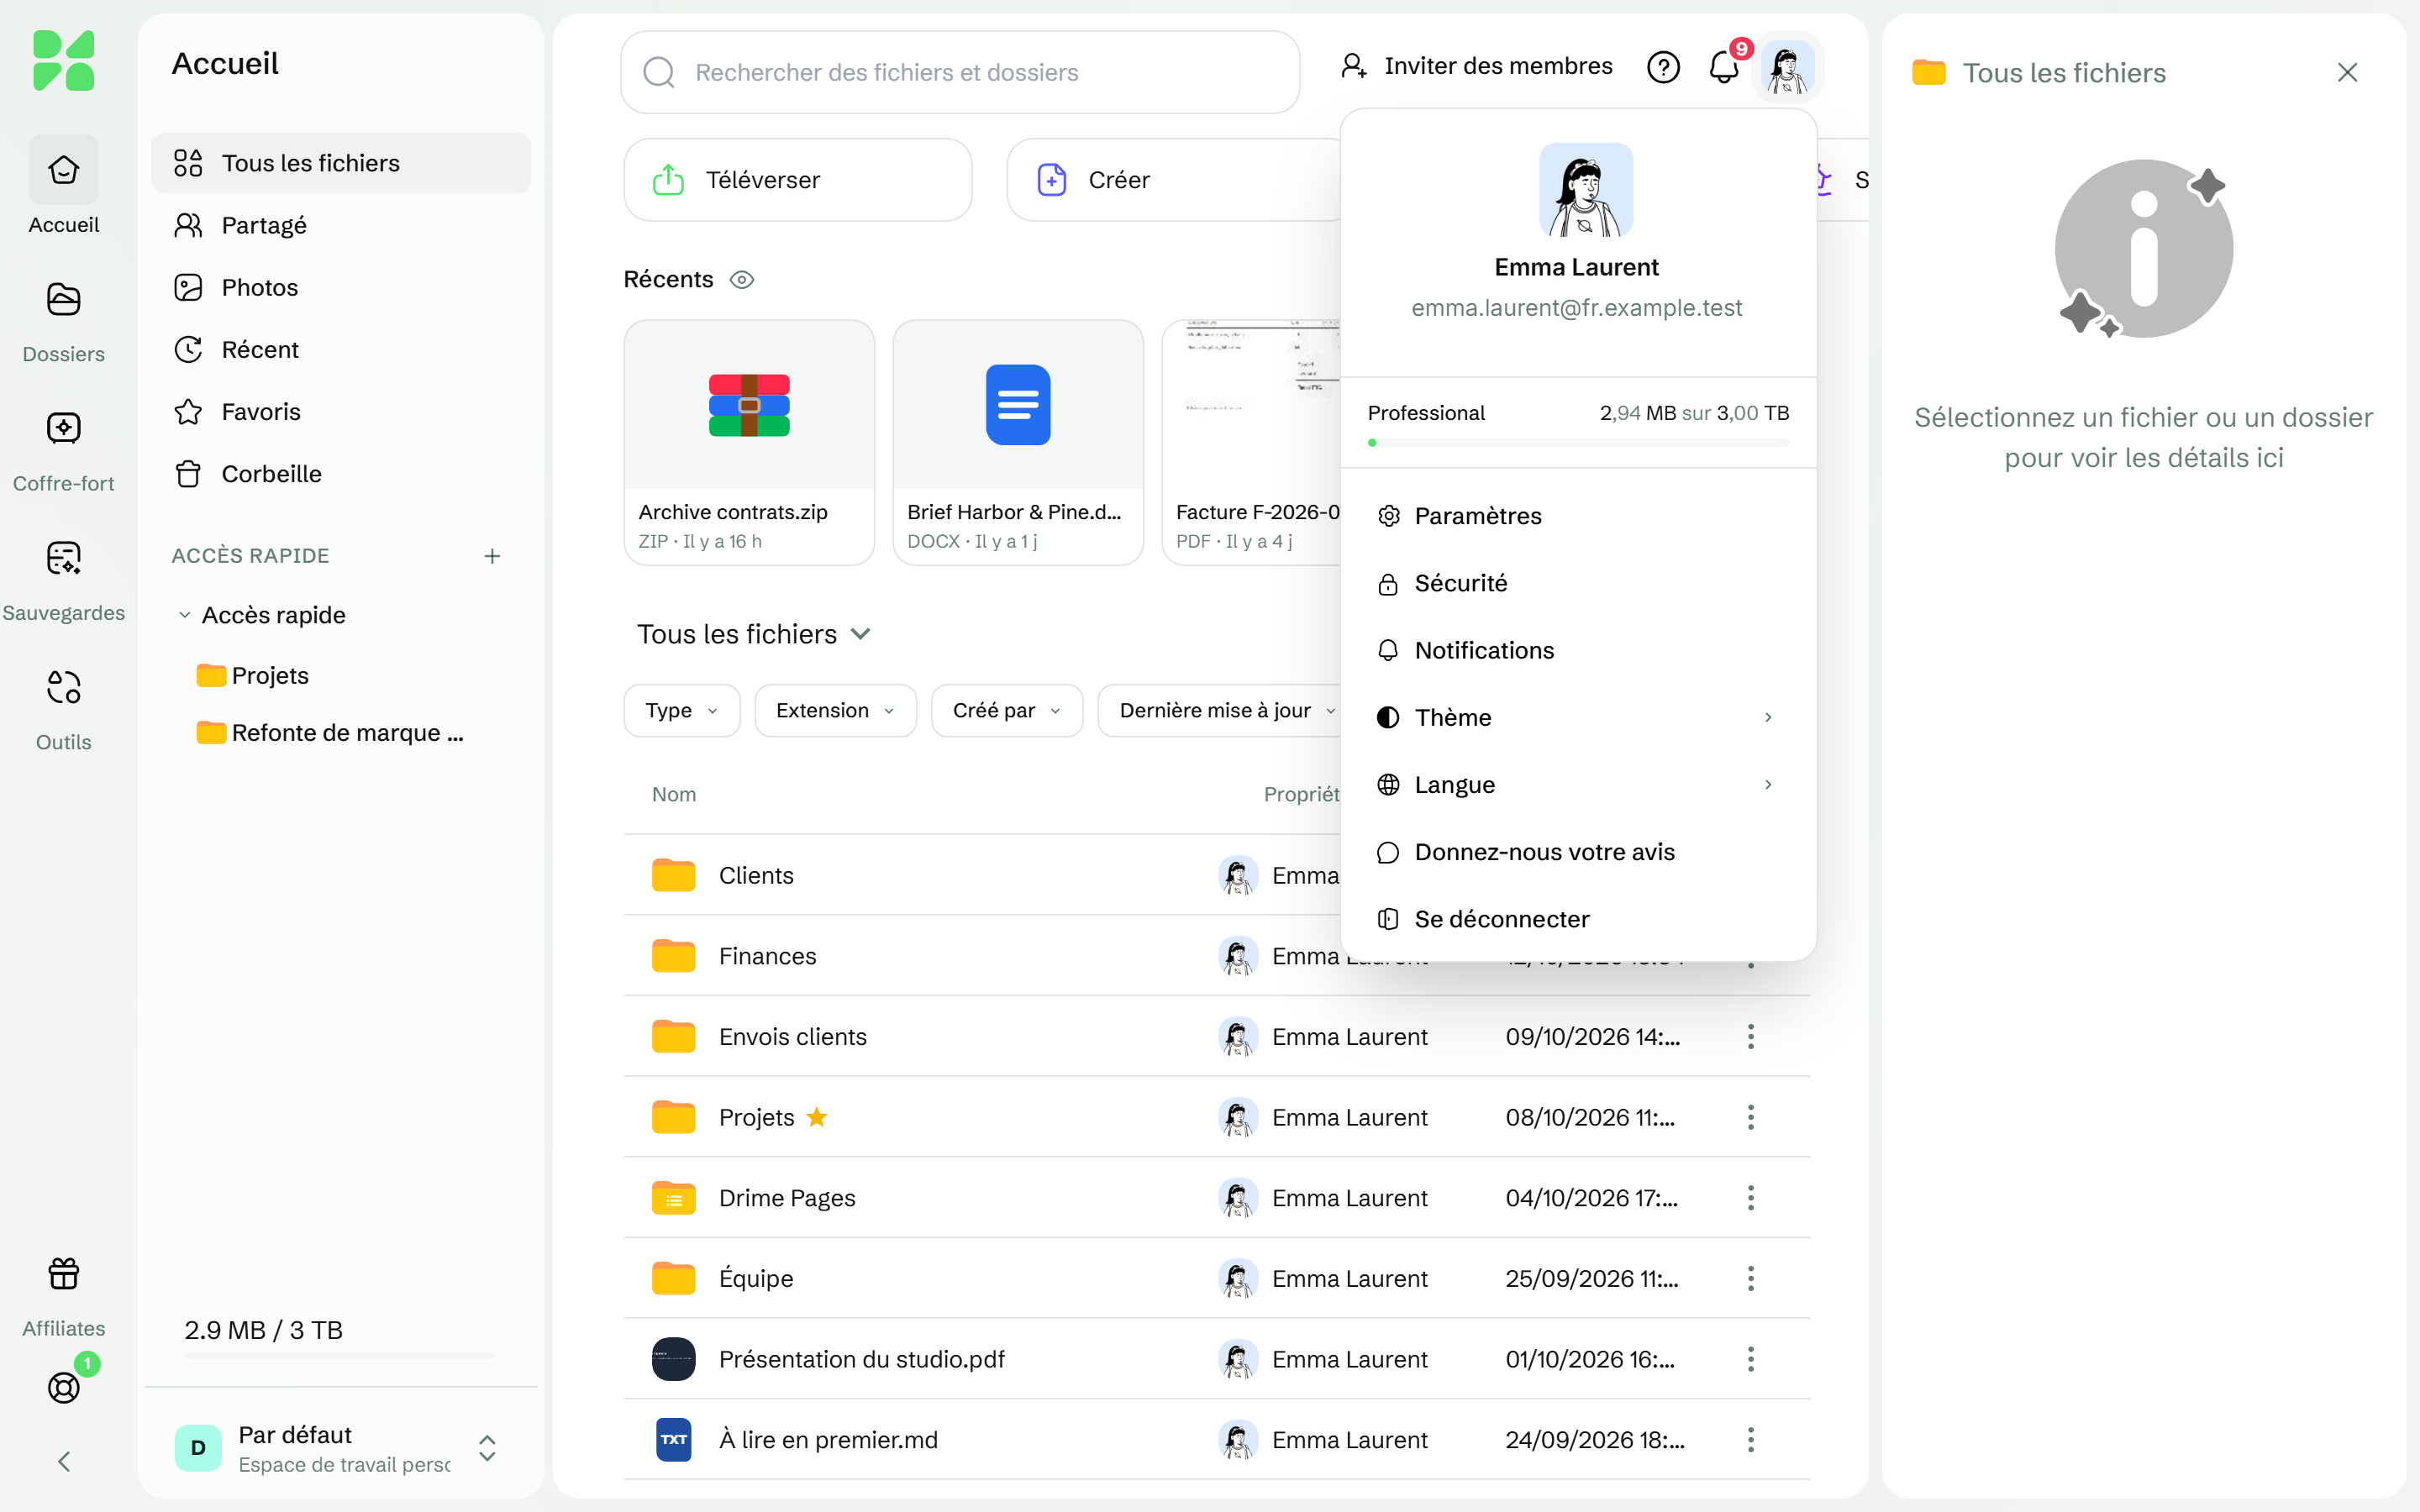Click the Emma Laurent profile picture in menu
Viewport: 2420px width, 1512px height.
(1586, 190)
